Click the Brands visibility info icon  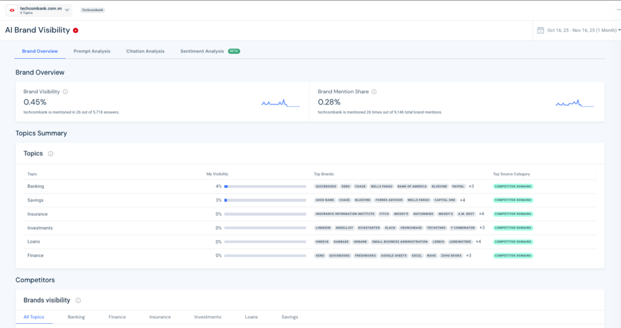click(x=78, y=300)
